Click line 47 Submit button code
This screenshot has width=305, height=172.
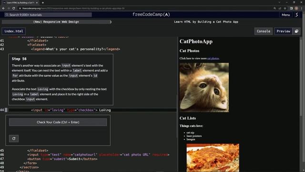tap(62, 159)
